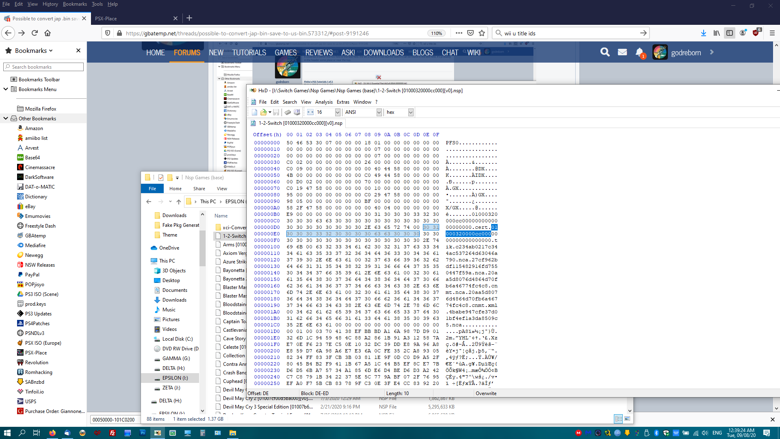This screenshot has height=439, width=780.
Task: Open the GBAtemp WIKI link
Action: (x=474, y=52)
